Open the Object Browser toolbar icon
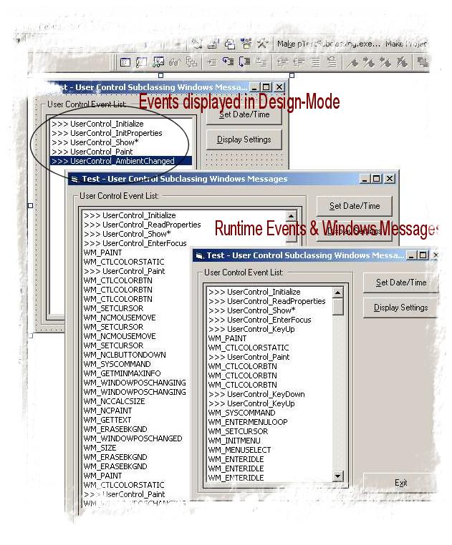 point(246,44)
